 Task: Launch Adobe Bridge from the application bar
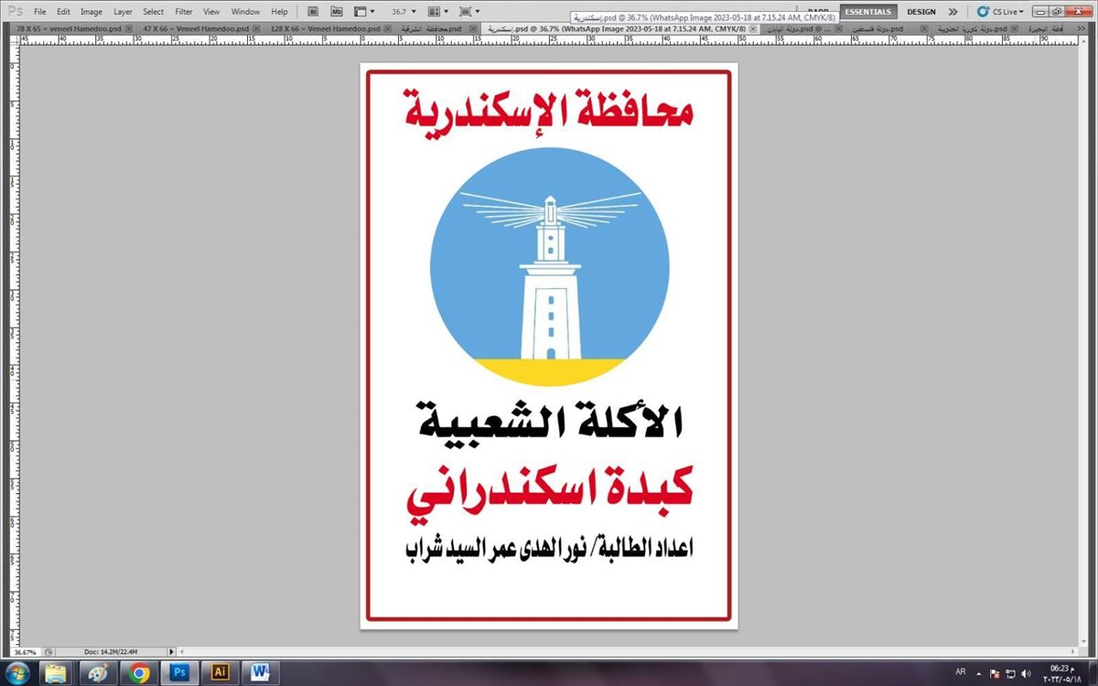pyautogui.click(x=313, y=12)
